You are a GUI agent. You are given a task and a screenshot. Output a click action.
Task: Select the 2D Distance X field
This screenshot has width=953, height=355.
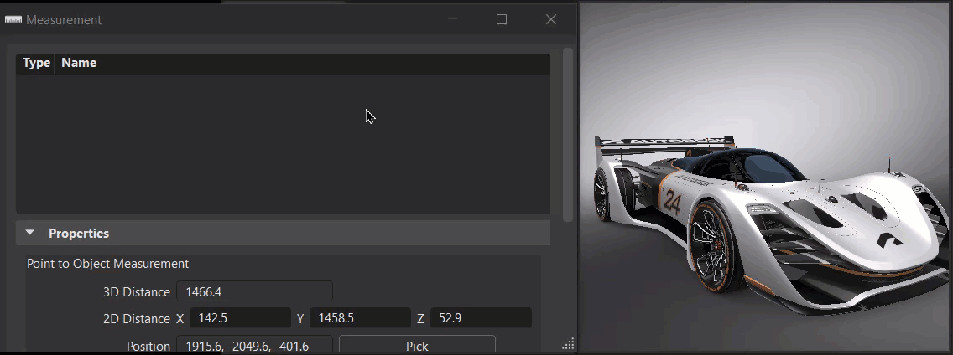(240, 318)
